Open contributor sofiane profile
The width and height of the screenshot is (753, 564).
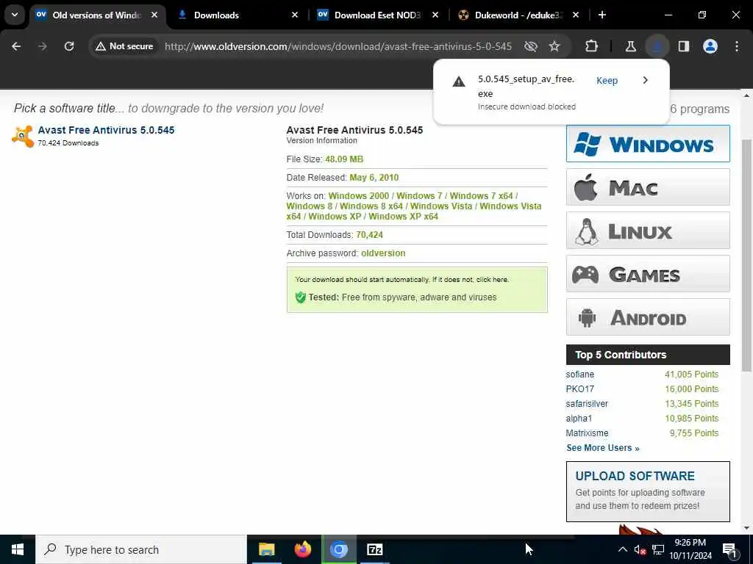579,375
